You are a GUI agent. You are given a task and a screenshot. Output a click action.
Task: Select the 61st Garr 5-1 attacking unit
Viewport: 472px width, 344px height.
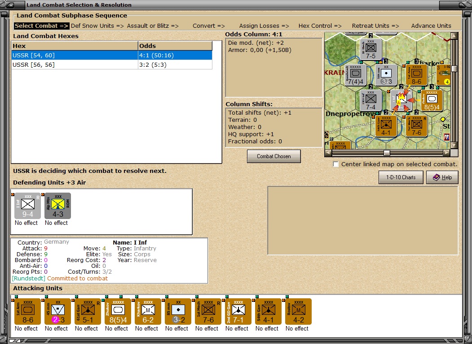tap(88, 311)
